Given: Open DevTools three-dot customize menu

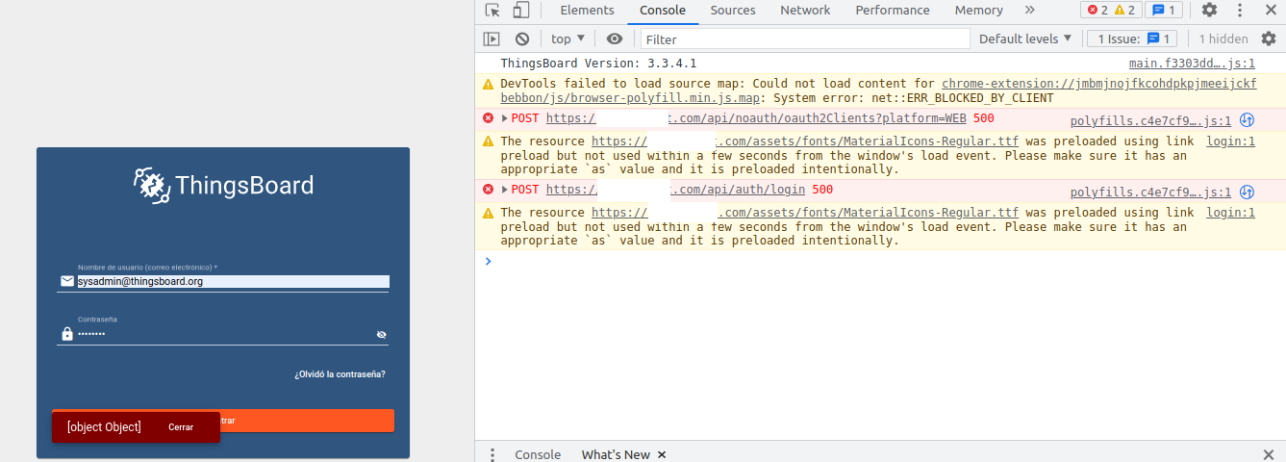Looking at the screenshot, I should [x=1240, y=11].
